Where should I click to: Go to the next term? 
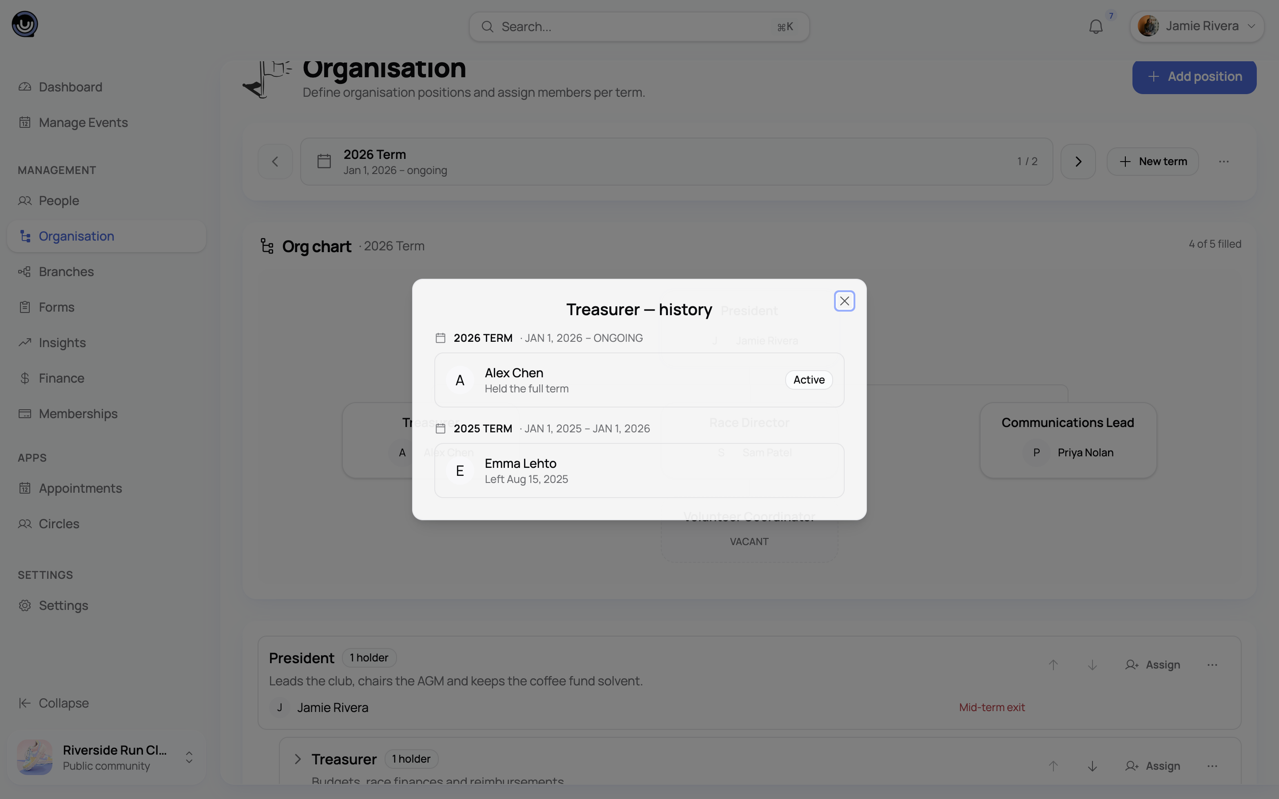(1078, 162)
